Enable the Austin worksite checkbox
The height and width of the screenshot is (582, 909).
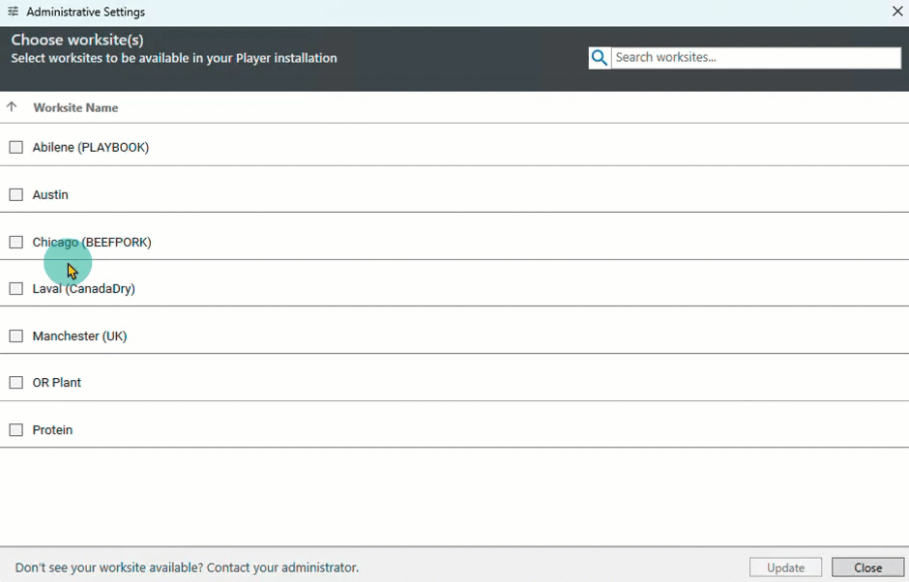point(16,195)
